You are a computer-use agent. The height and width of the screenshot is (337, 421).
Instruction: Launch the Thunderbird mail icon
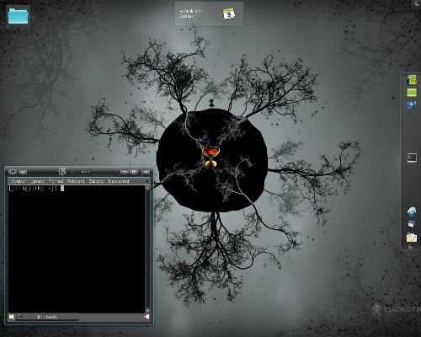click(x=412, y=224)
